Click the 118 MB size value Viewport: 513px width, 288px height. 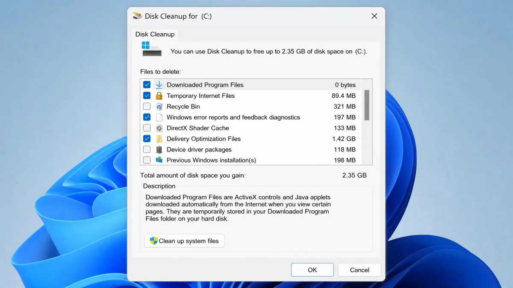coord(345,149)
